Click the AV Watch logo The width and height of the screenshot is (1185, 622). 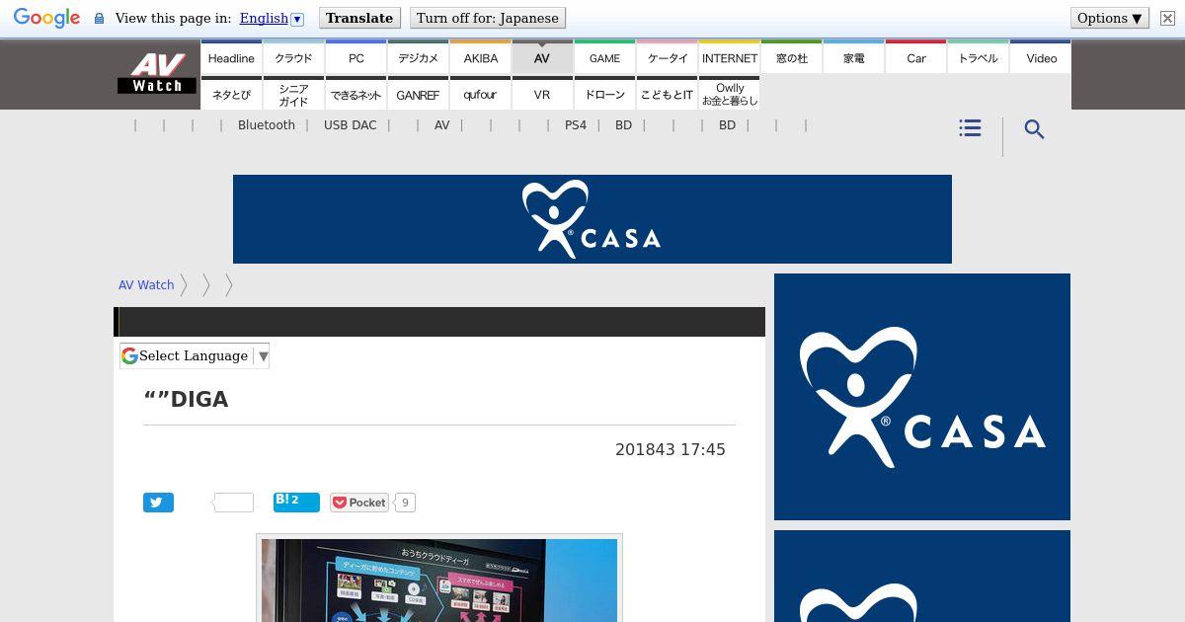pyautogui.click(x=157, y=72)
